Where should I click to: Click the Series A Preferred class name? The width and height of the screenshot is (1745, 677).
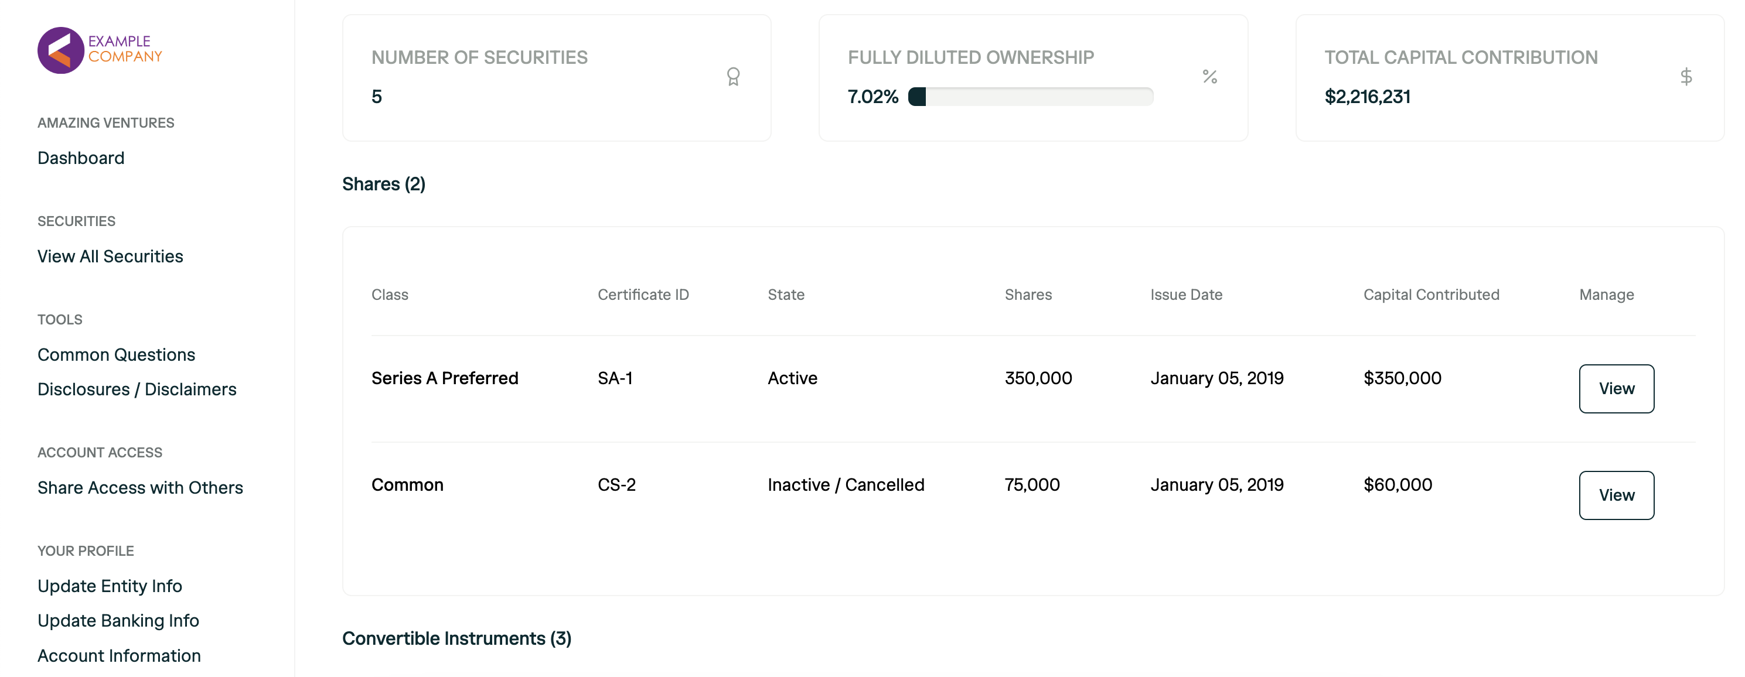pos(444,378)
